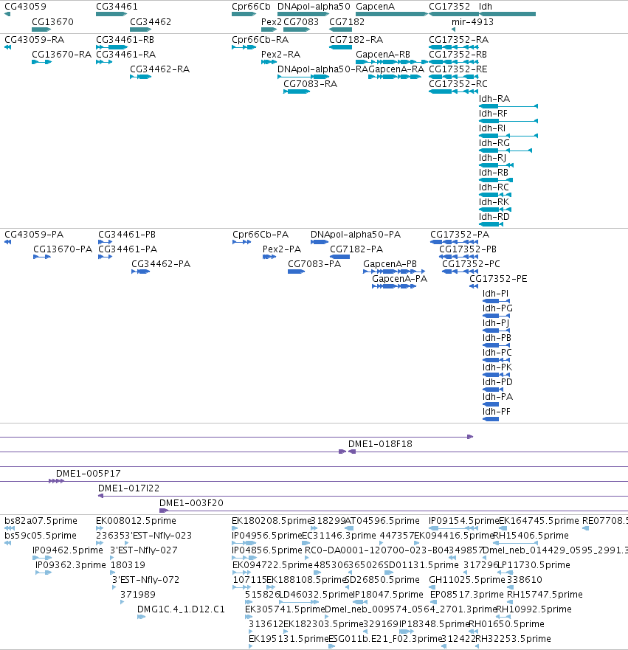Click transcript CG34461-RB glyph

[x=112, y=47]
